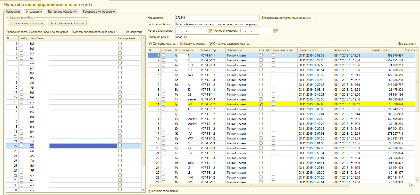Sort by Имя базы column header
Viewport: 420px width, 195px height.
tap(73, 38)
